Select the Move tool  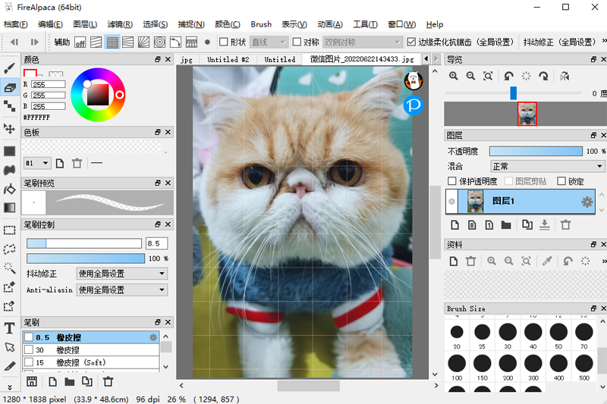(10, 129)
